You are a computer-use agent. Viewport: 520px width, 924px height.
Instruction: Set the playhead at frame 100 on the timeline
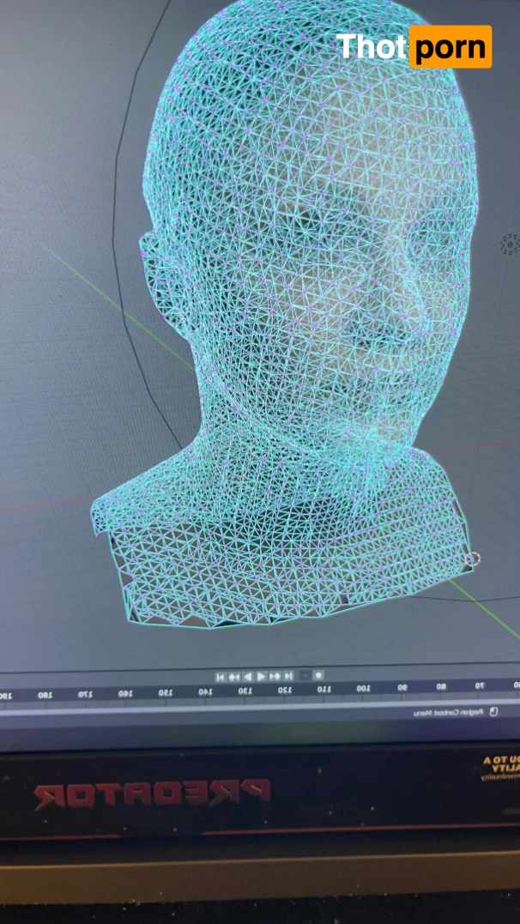[x=363, y=688]
